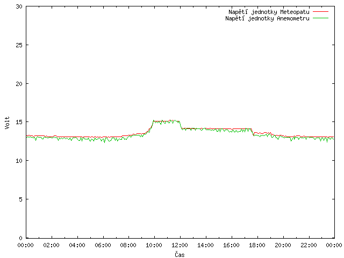Click the x-axis time label 22:00

click(x=309, y=245)
